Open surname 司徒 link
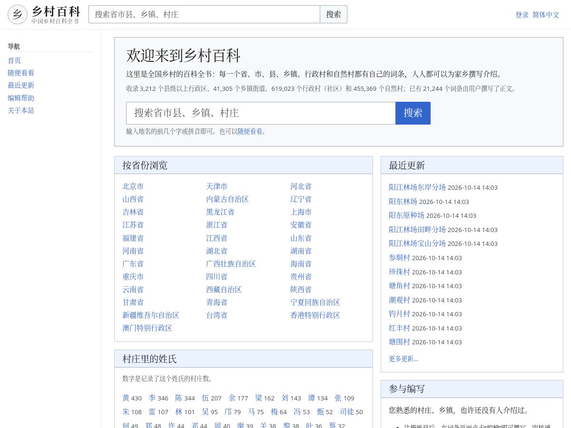Screen dimensions: 571x428 point(347,411)
